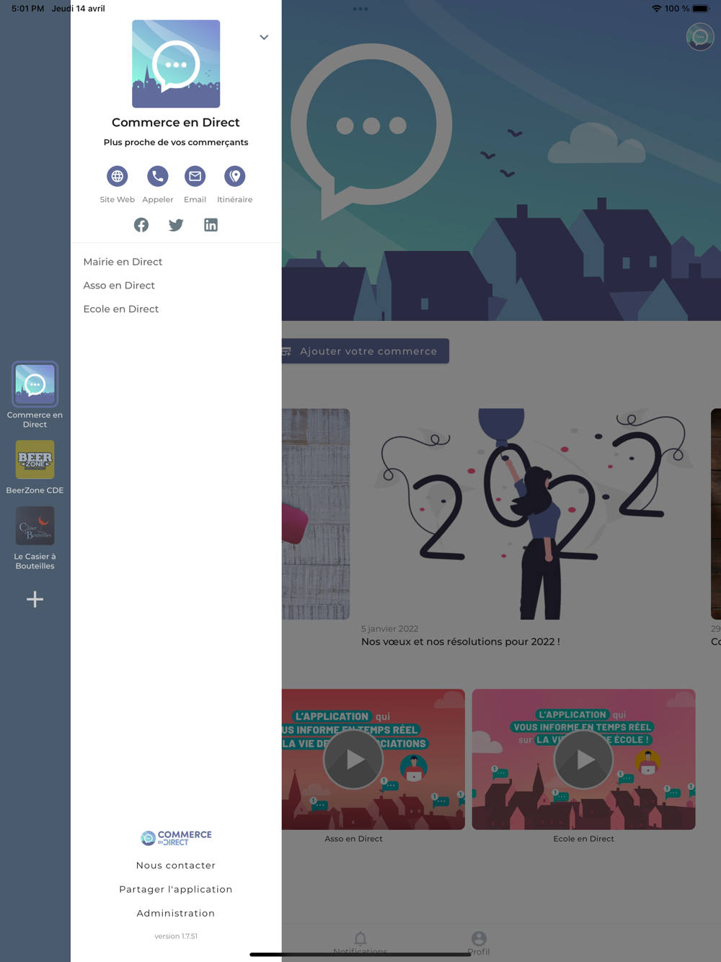Add a new app with plus icon
The height and width of the screenshot is (962, 721).
point(35,599)
